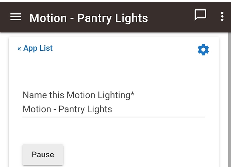
Task: Open the chat message bubble icon
Action: click(x=200, y=15)
